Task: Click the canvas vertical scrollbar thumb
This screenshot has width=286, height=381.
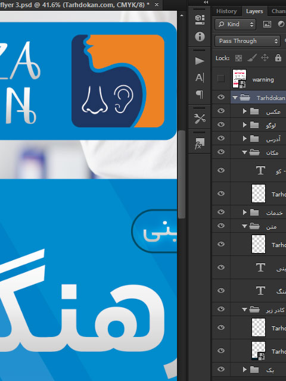Action: click(181, 174)
